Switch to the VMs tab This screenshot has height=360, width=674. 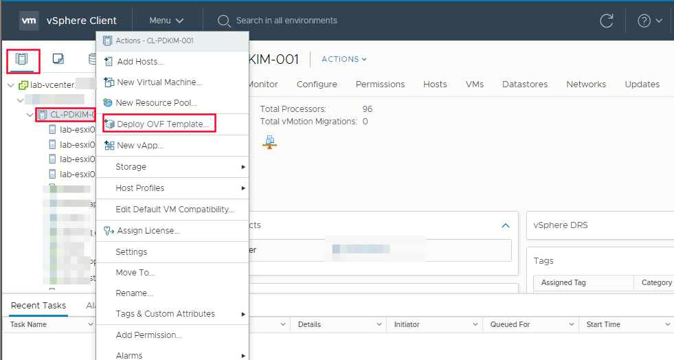[x=475, y=85]
